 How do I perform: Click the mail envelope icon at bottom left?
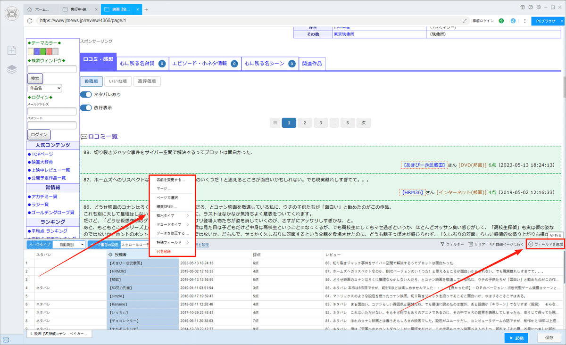pyautogui.click(x=6, y=340)
